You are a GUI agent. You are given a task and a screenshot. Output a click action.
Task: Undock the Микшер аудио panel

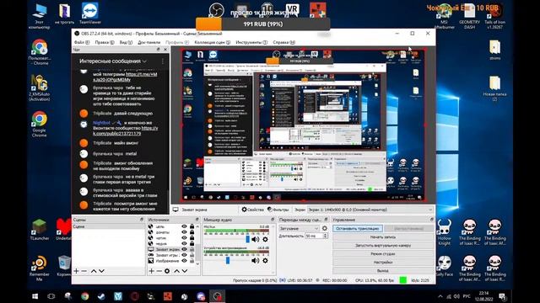pyautogui.click(x=272, y=220)
